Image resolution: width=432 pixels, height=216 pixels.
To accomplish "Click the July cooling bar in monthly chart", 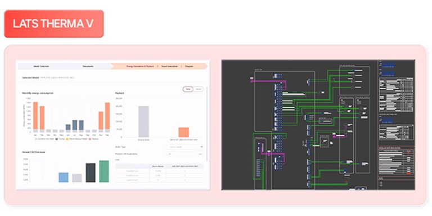I will (x=75, y=125).
